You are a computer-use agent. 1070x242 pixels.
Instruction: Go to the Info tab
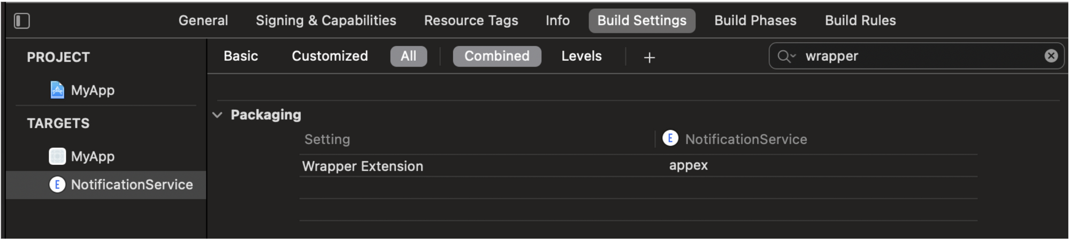(557, 20)
